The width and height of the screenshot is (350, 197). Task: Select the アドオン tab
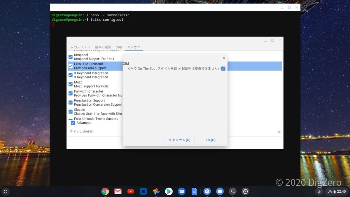point(134,47)
